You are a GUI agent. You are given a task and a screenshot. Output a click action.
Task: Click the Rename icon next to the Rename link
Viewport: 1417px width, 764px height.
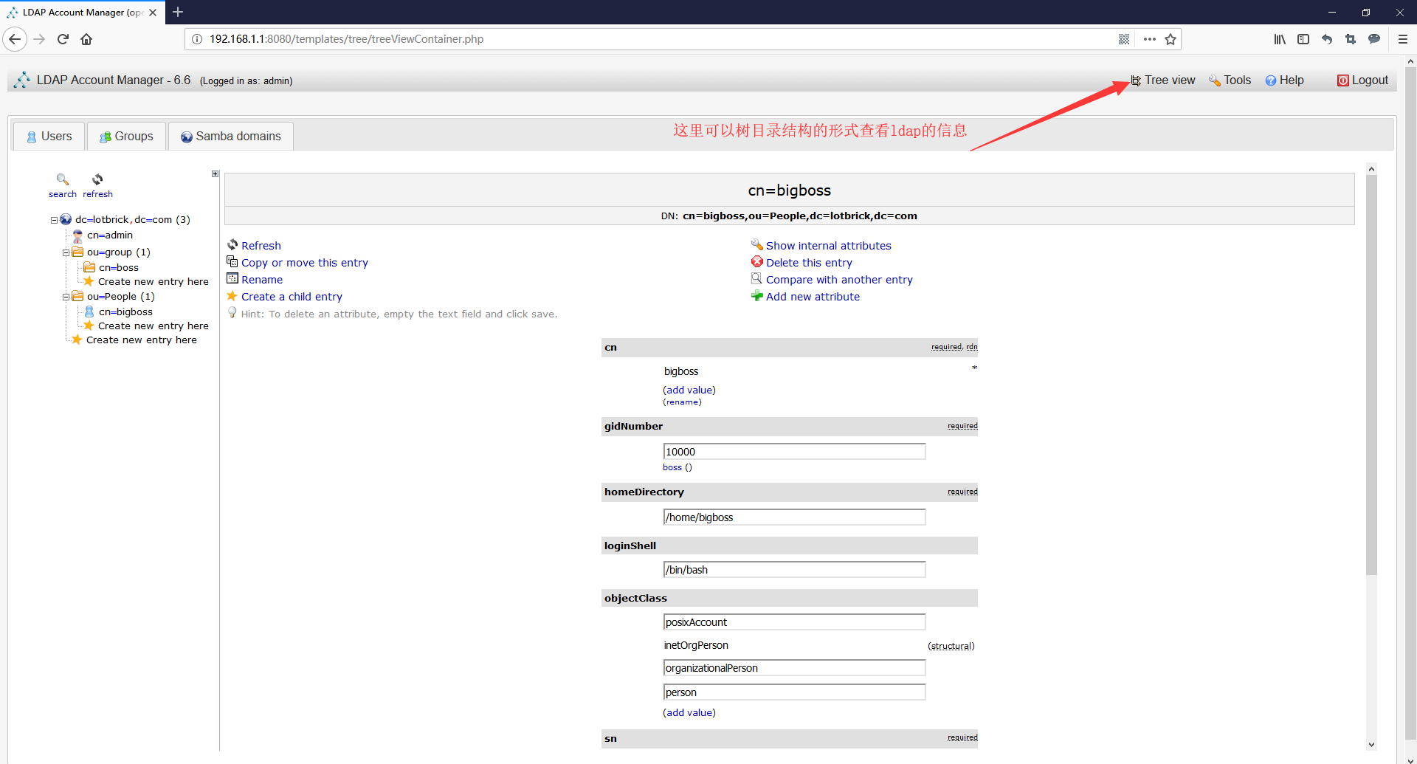coord(231,279)
